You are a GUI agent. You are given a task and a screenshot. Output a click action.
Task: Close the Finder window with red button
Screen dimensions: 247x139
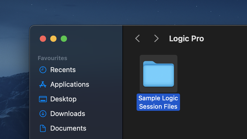pyautogui.click(x=43, y=39)
